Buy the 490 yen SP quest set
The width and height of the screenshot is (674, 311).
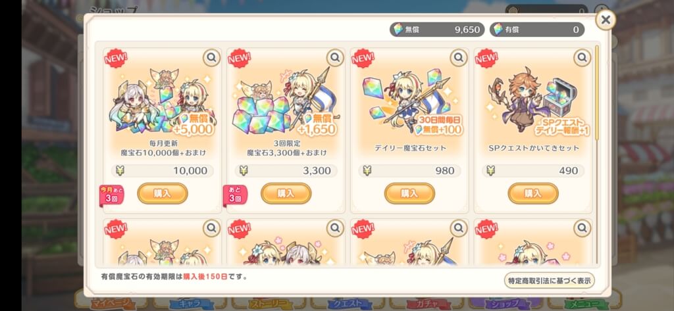(x=533, y=193)
